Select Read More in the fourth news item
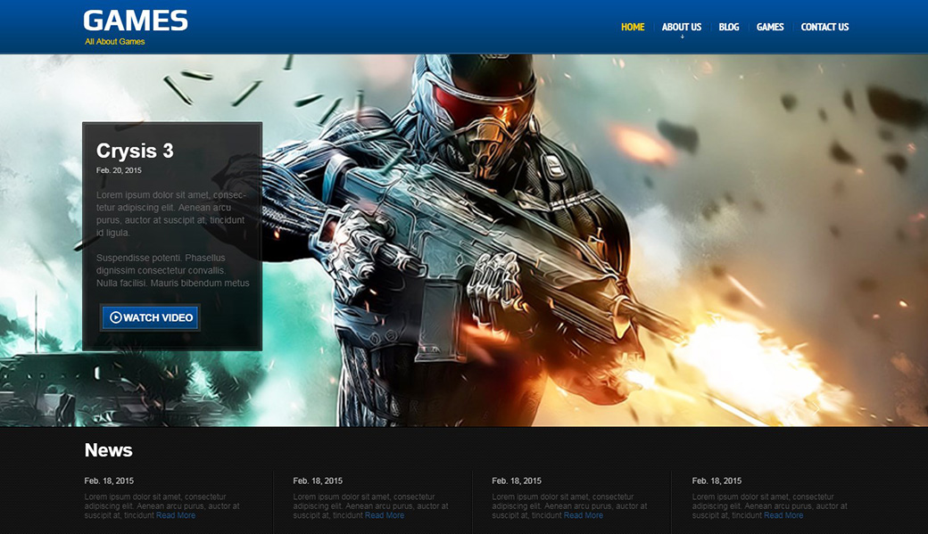This screenshot has height=534, width=928. click(783, 515)
